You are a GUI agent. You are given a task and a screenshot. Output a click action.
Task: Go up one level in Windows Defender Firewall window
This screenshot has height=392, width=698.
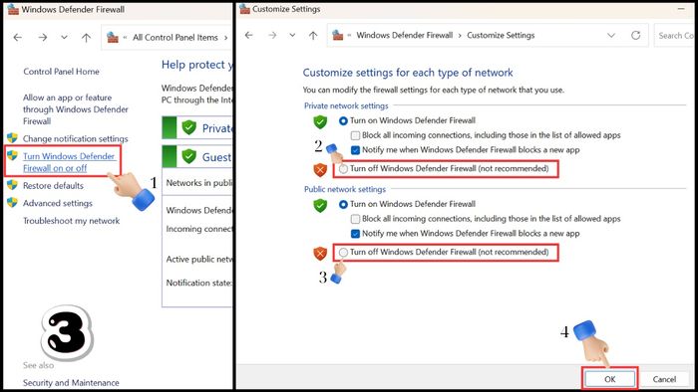coord(86,38)
